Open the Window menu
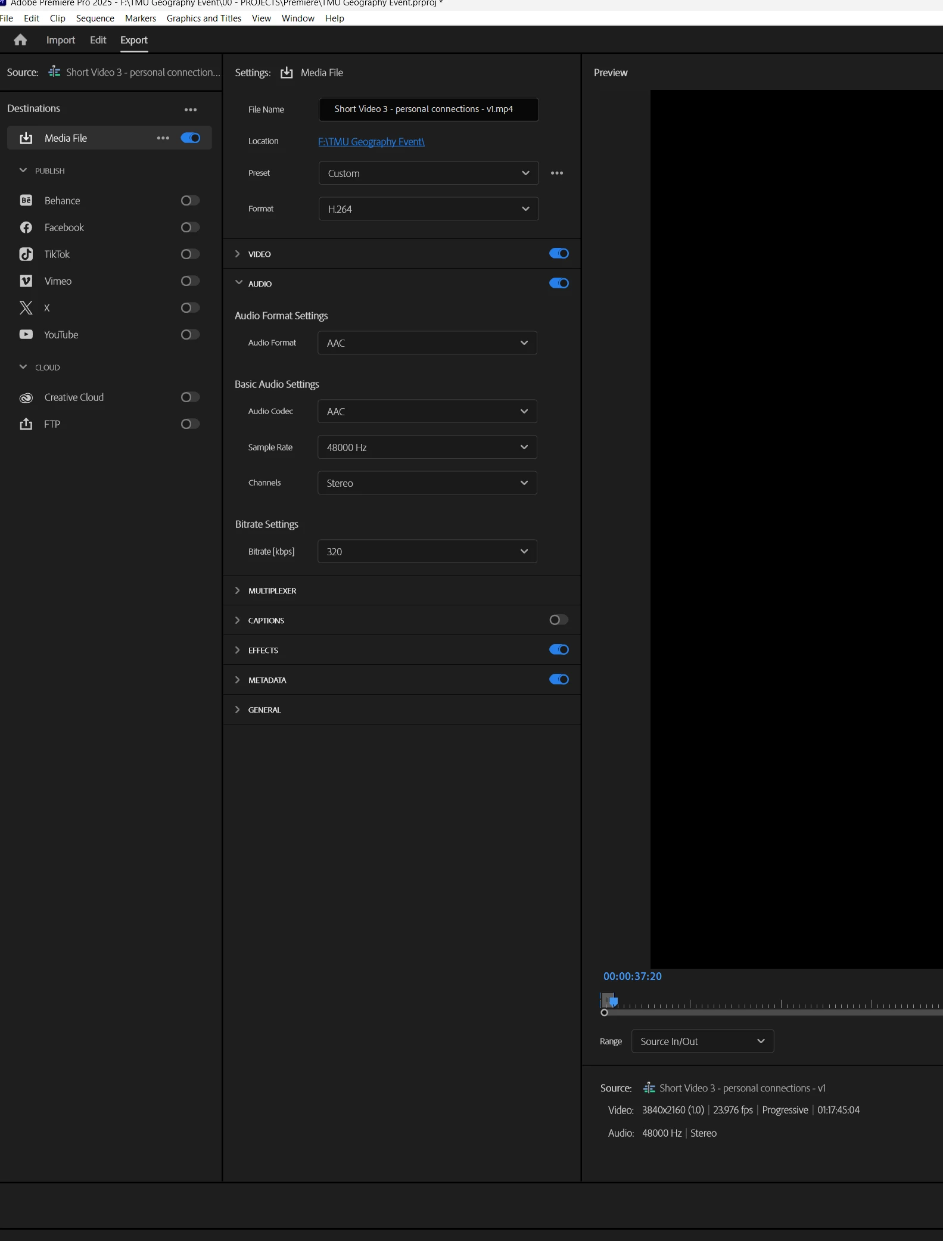Viewport: 943px width, 1241px height. pos(298,18)
